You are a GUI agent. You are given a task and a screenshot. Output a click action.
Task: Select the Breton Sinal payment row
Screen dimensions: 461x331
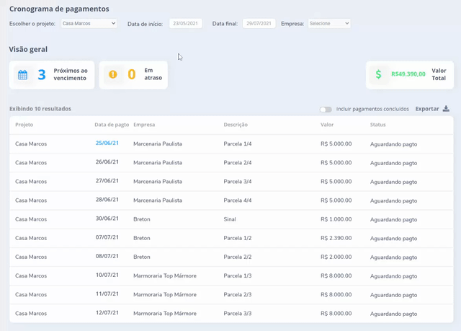[230, 219]
